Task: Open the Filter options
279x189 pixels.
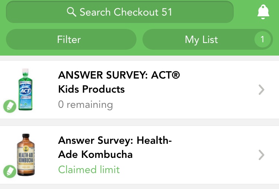Action: (71, 39)
